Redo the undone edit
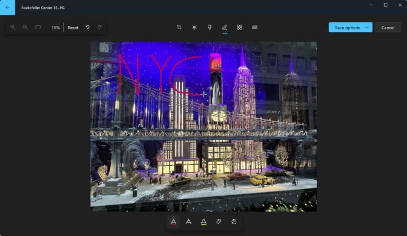Viewport: 407px width, 236px height. click(100, 27)
